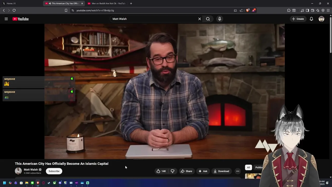Share this page from address bar
332x187 pixels.
pos(241,10)
